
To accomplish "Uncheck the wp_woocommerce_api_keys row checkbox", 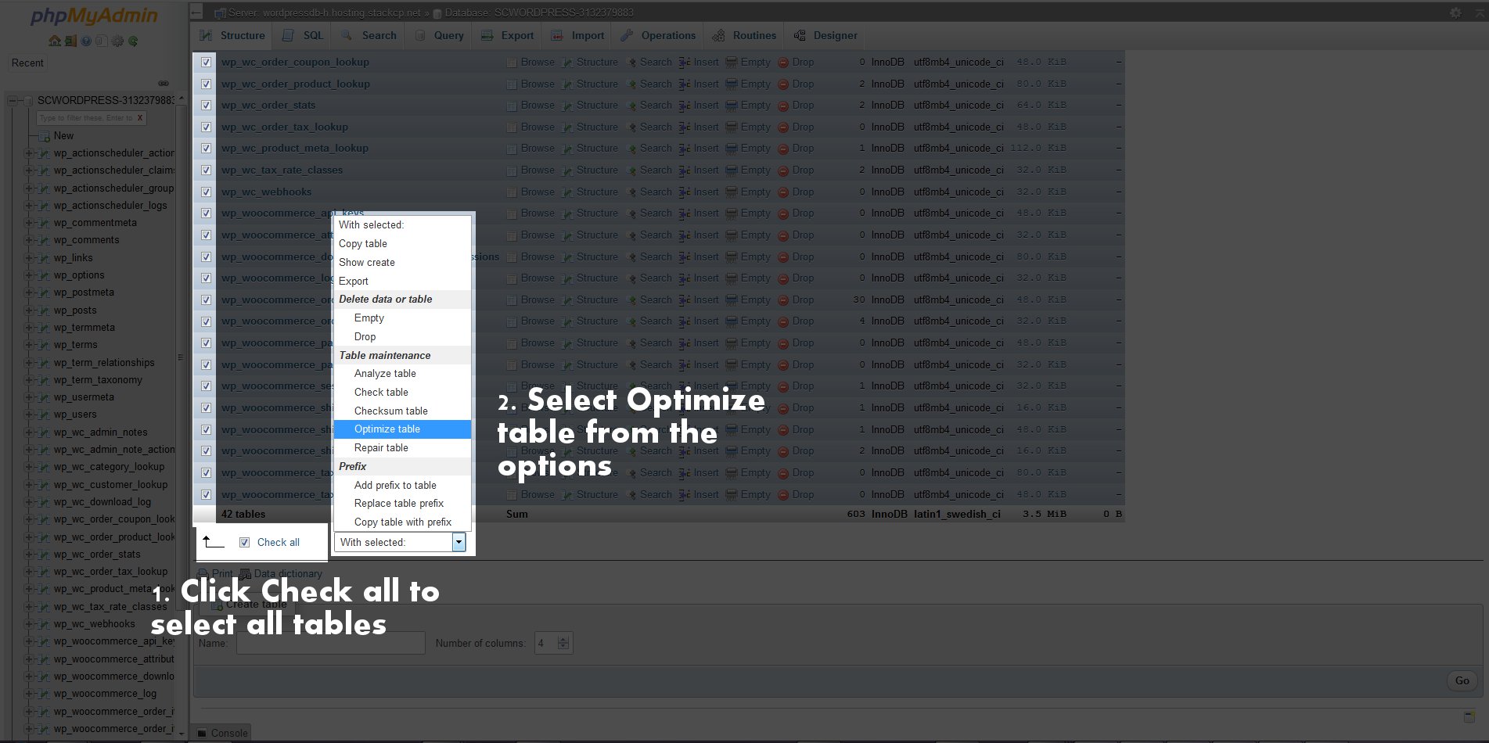I will [x=207, y=214].
